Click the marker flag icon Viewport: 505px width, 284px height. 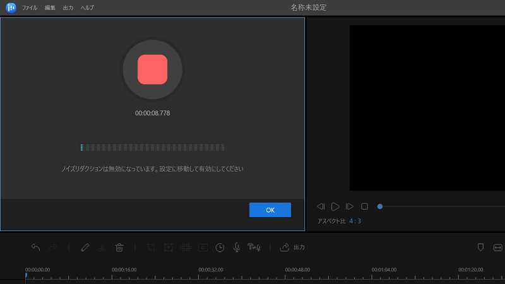tap(480, 247)
